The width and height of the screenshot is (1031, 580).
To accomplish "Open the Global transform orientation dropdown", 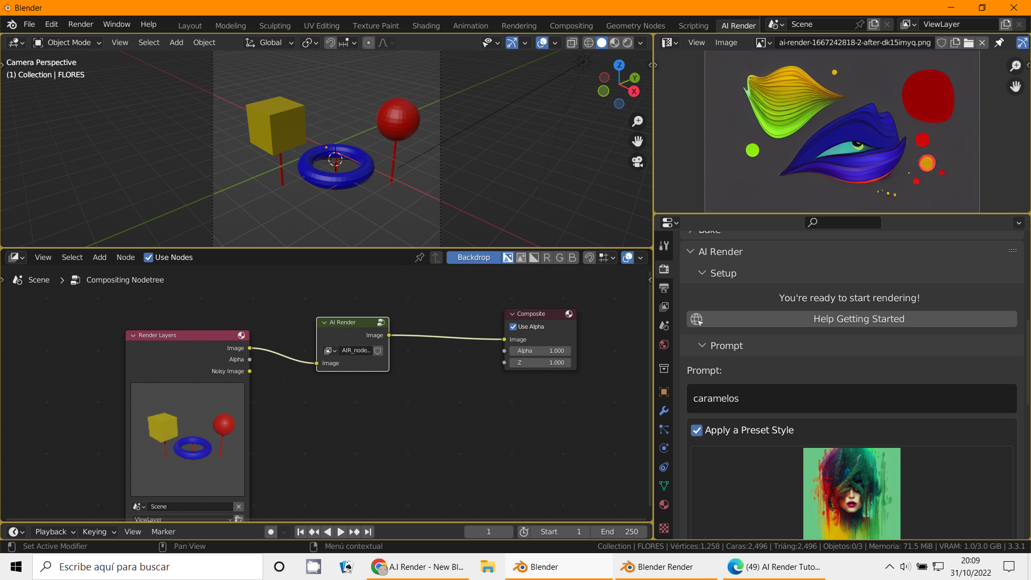I will point(270,42).
